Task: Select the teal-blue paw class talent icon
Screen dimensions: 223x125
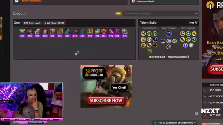Action: [x=155, y=34]
